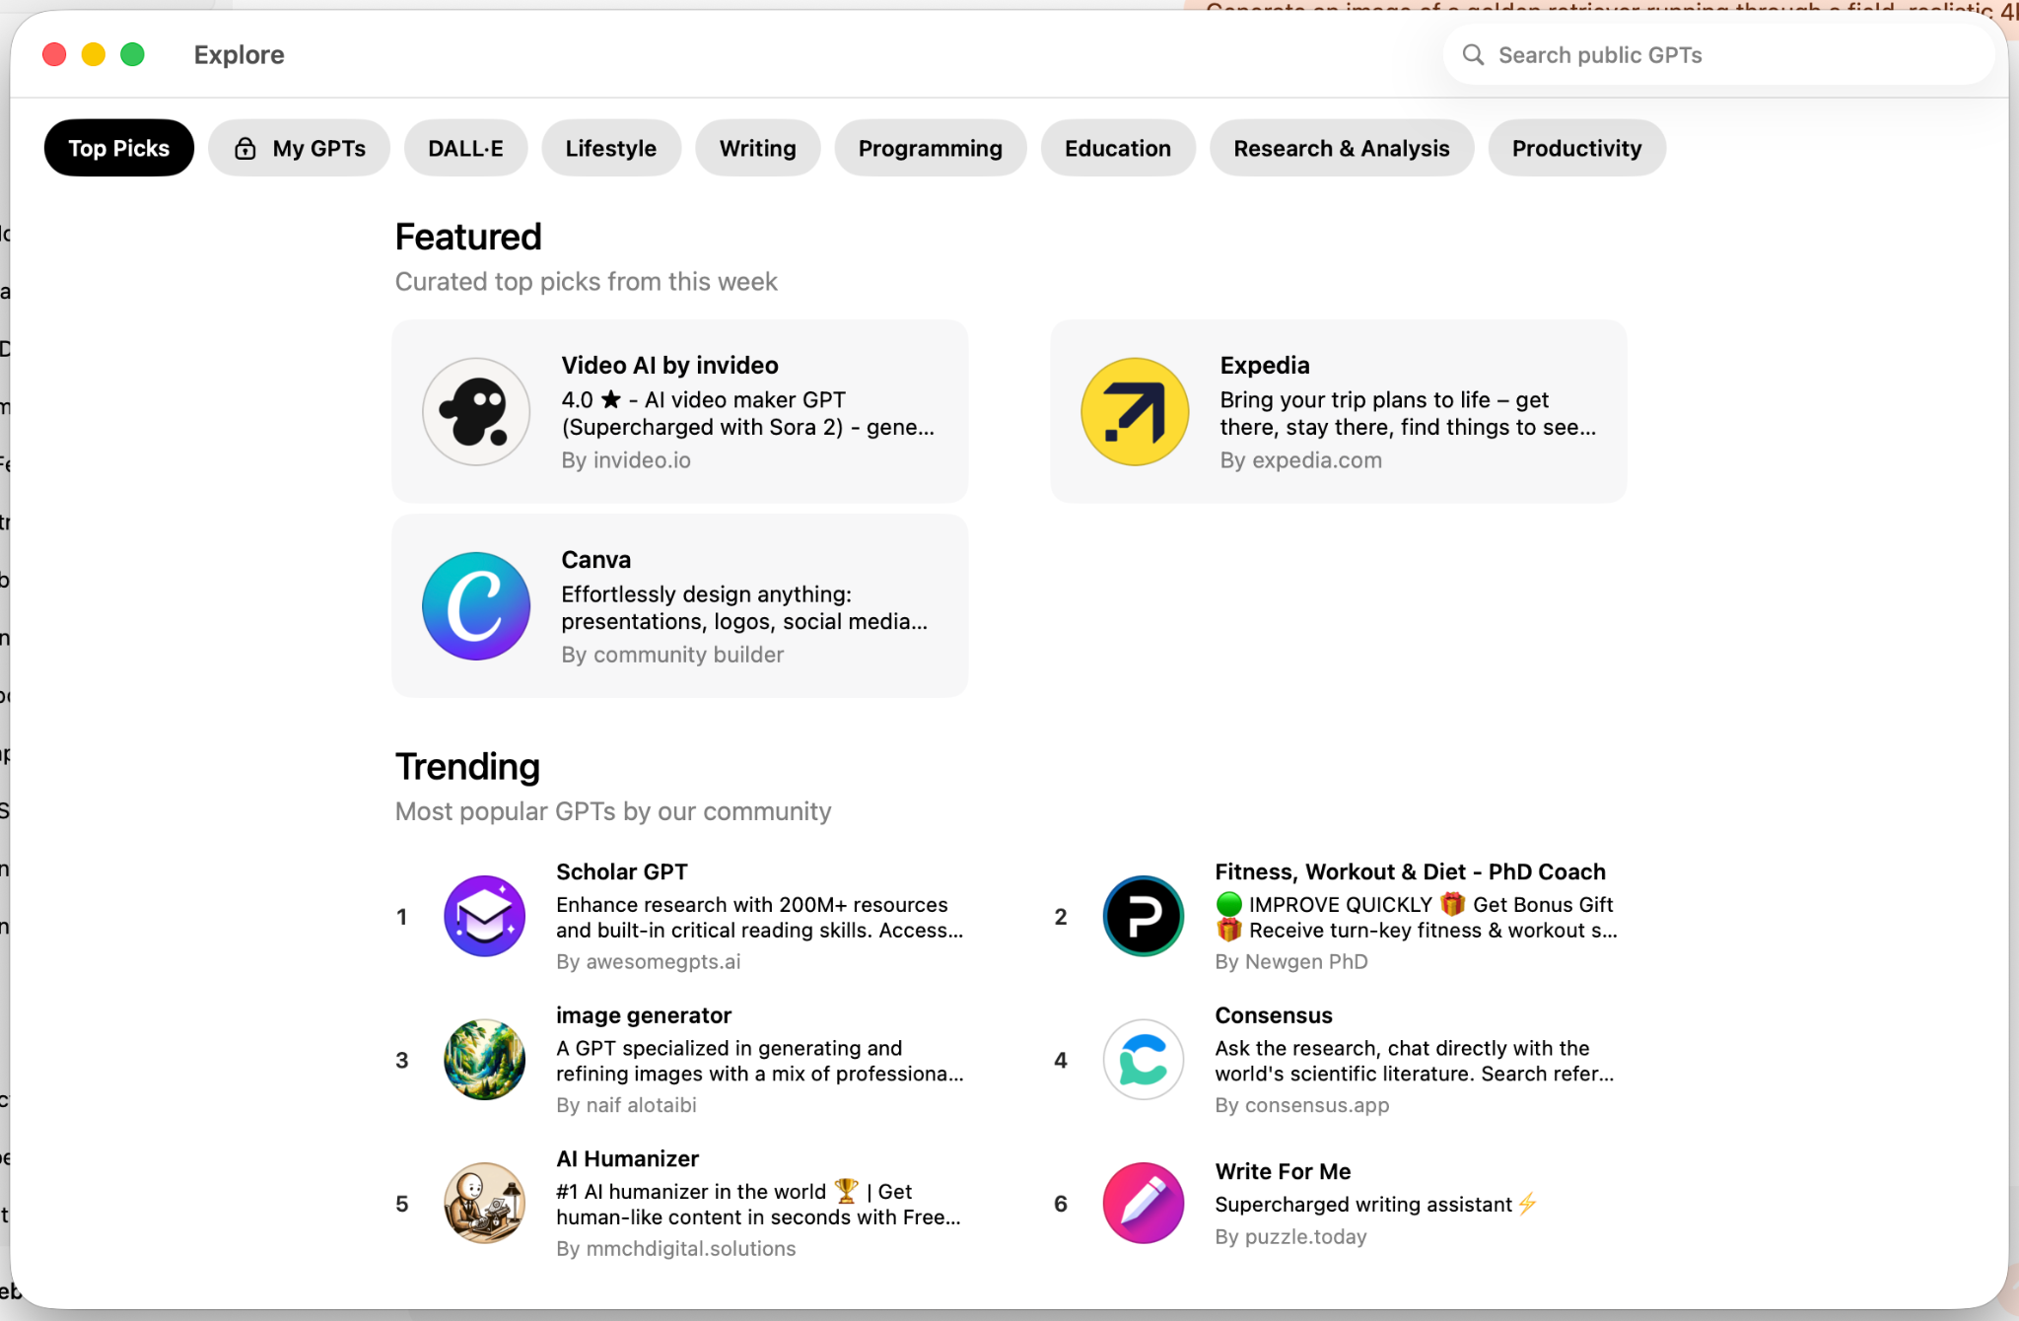
Task: Minimize the Explore window with yellow button
Action: tap(94, 55)
